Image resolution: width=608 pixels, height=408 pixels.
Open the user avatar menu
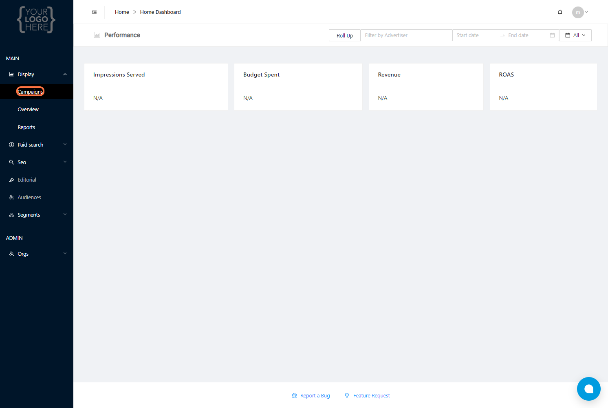pos(578,12)
